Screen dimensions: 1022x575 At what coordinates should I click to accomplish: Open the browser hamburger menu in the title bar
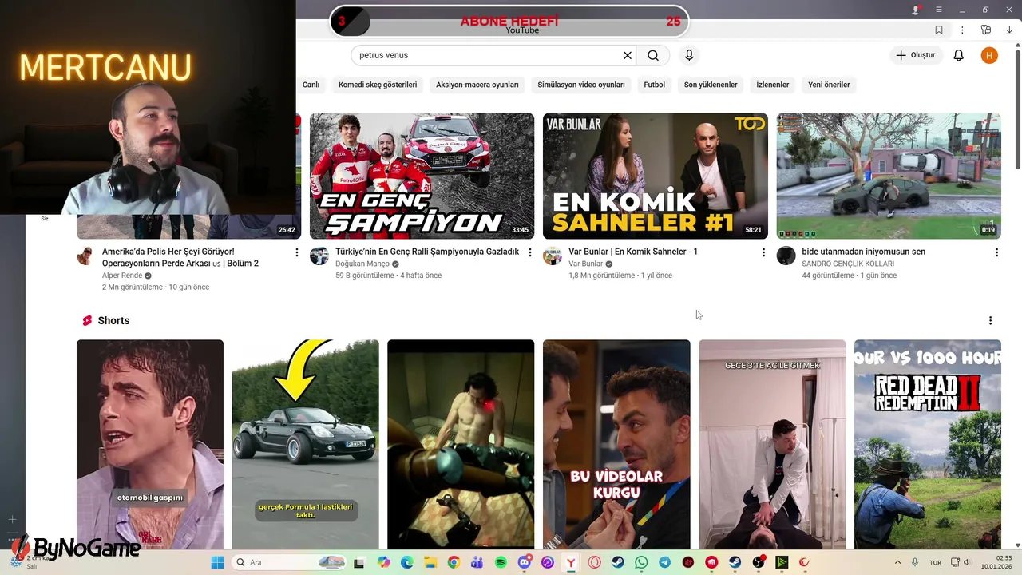pyautogui.click(x=939, y=10)
